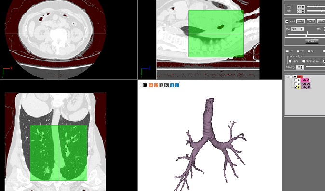Choose the blue F foot view icon
This screenshot has width=325, height=191.
[176, 85]
